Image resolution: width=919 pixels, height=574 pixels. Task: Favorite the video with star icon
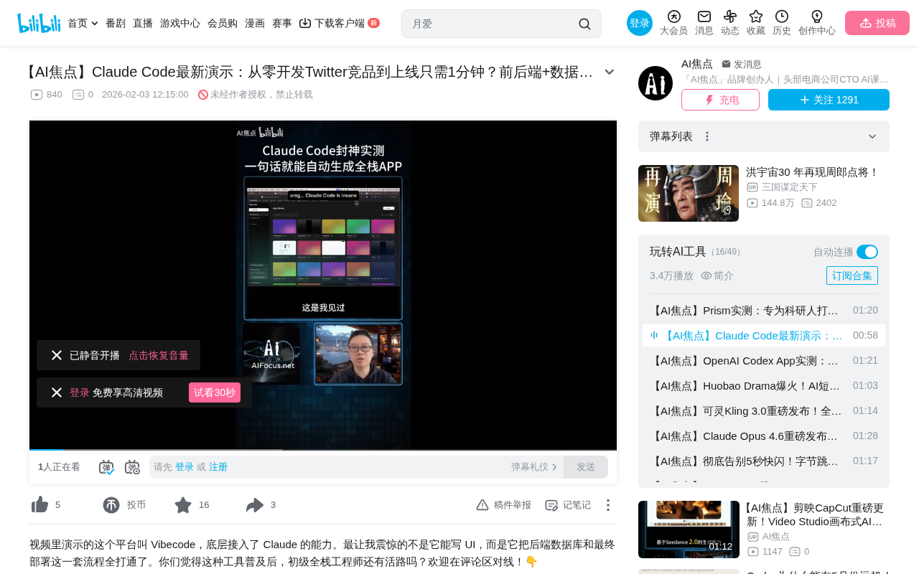coord(183,505)
